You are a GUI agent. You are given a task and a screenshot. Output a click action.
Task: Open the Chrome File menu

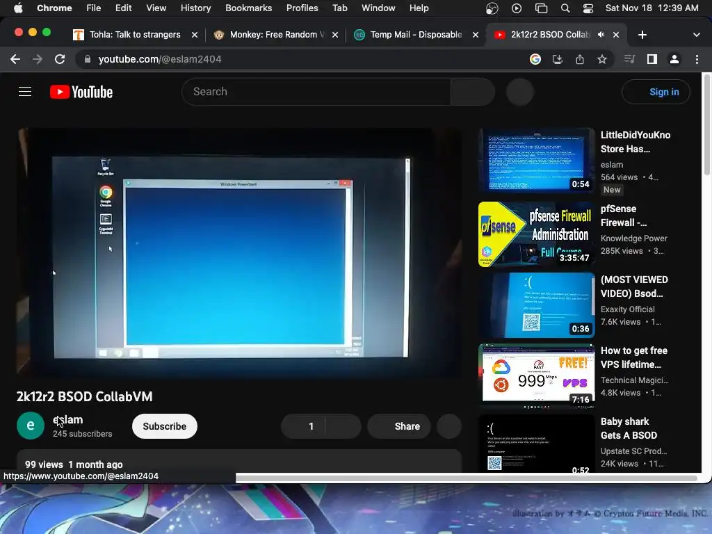[x=94, y=8]
